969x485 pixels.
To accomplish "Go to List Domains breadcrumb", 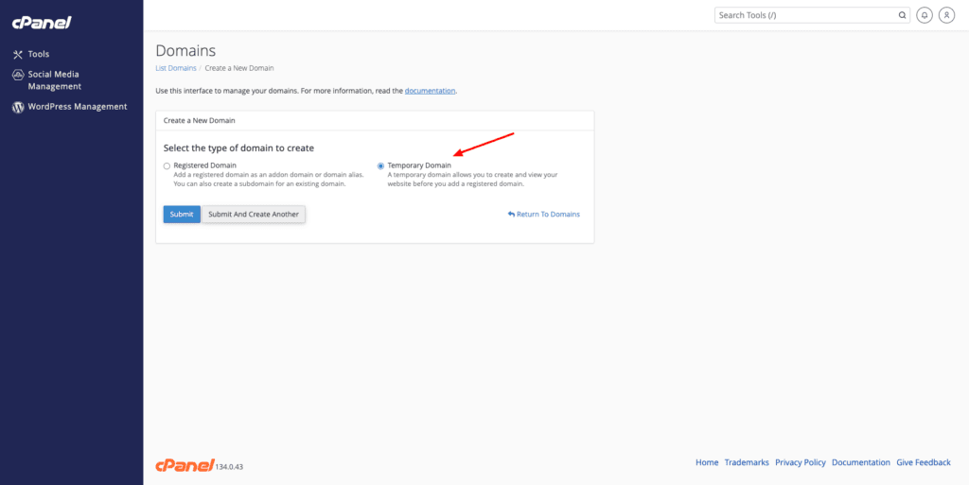I will coord(176,68).
